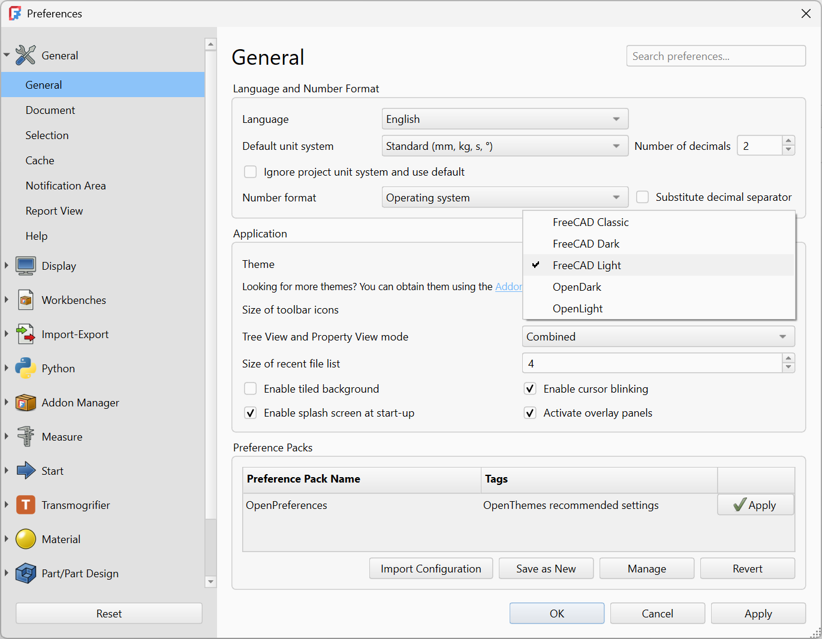Click the bottom-right Apply button
The width and height of the screenshot is (822, 639).
click(x=758, y=614)
